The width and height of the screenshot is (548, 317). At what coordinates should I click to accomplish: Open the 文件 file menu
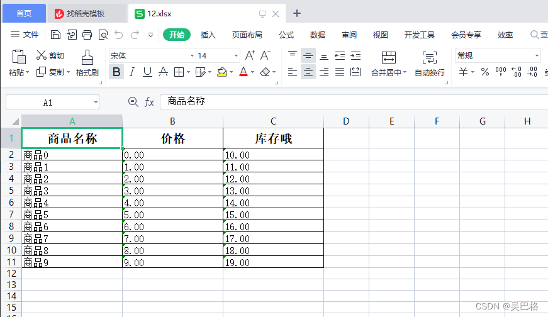pos(25,35)
